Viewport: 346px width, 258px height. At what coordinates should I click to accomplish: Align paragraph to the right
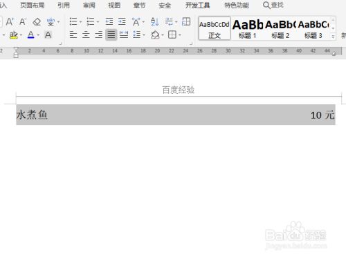[x=99, y=34]
